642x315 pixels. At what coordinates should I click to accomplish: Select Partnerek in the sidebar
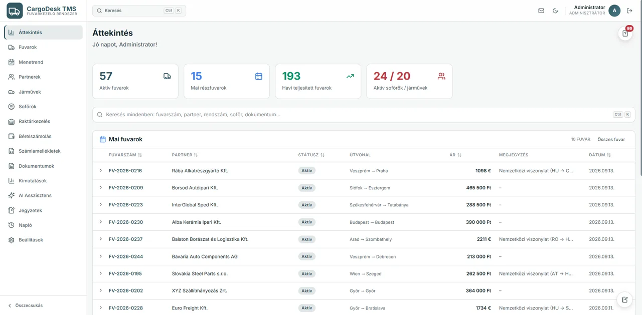pyautogui.click(x=43, y=77)
